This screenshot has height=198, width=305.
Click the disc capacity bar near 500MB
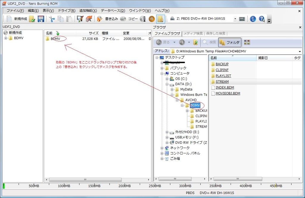[34, 186]
